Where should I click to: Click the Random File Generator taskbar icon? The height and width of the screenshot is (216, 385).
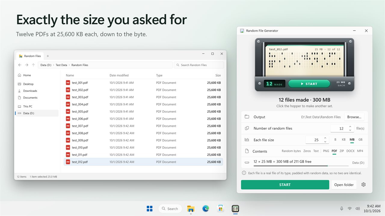point(235,208)
